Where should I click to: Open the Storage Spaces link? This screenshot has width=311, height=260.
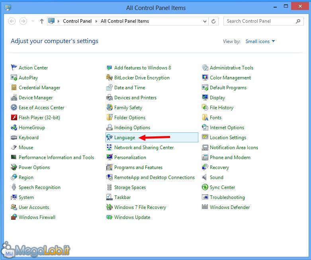pyautogui.click(x=130, y=187)
